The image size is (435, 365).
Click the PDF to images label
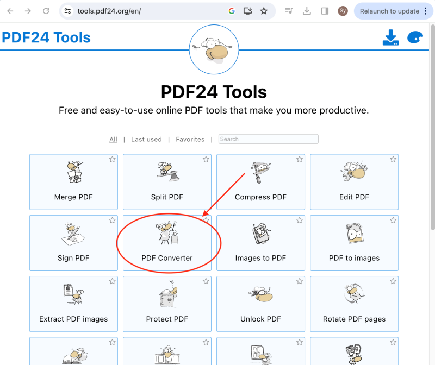355,258
